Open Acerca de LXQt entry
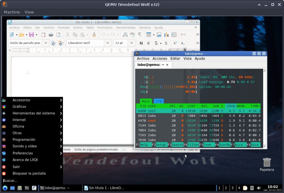The height and width of the screenshot is (193, 284). pyautogui.click(x=32, y=160)
